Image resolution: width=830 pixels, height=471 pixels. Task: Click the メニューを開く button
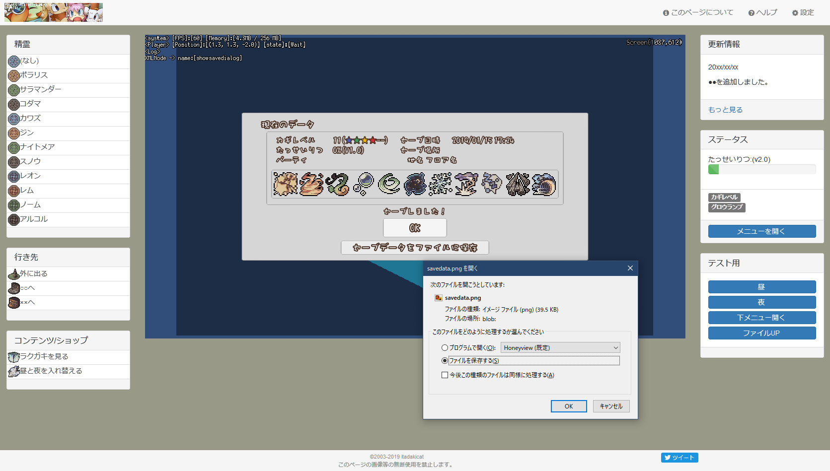761,231
